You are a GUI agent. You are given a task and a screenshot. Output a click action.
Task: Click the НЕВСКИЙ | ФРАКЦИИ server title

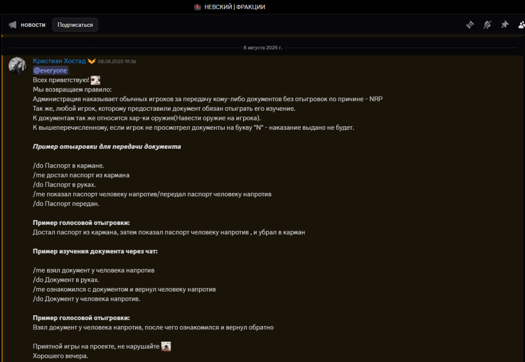[x=234, y=7]
